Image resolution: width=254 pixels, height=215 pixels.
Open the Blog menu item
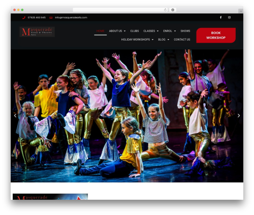(162, 40)
